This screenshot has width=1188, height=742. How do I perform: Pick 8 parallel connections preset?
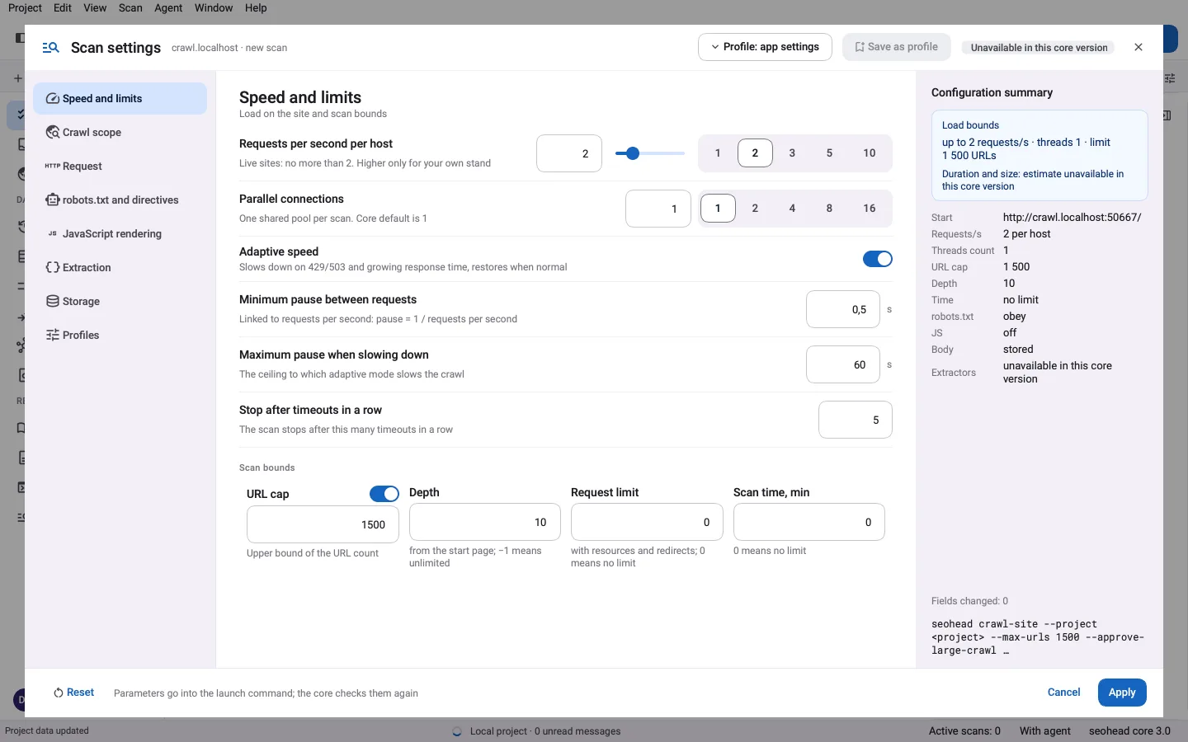(829, 209)
